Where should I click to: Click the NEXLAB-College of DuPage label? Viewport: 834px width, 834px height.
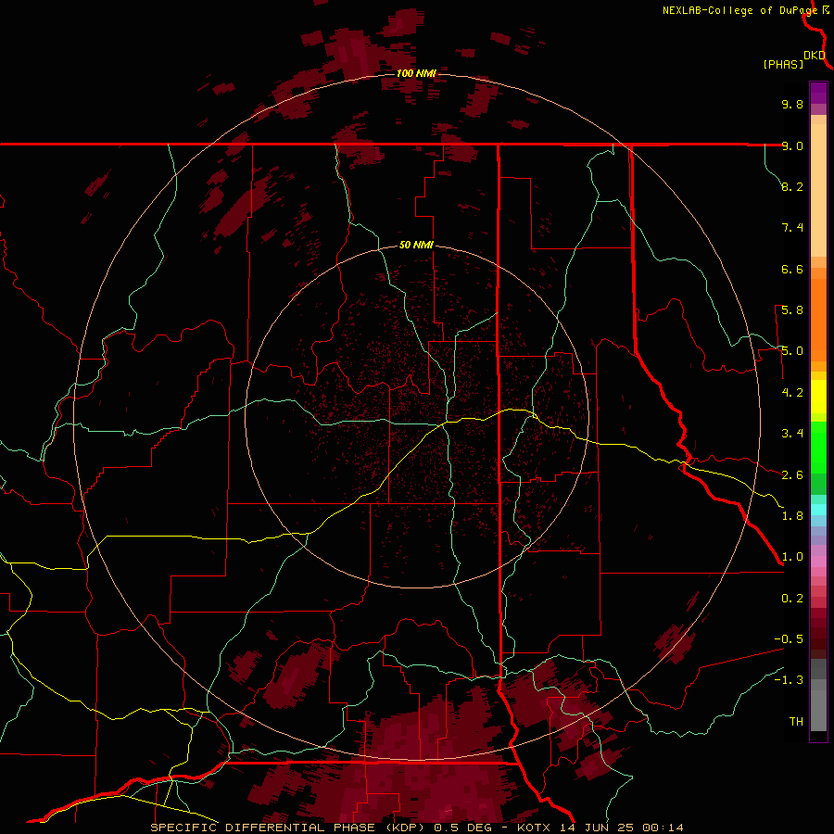click(740, 10)
